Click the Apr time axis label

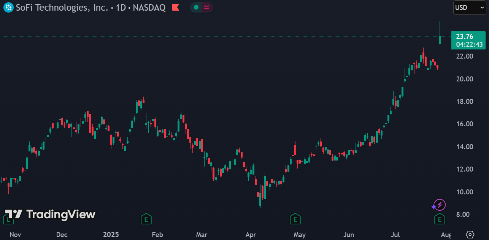click(251, 235)
